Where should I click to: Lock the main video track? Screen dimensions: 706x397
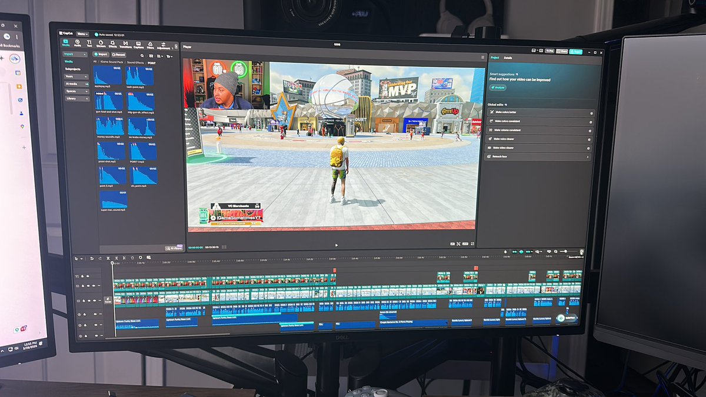pos(84,301)
